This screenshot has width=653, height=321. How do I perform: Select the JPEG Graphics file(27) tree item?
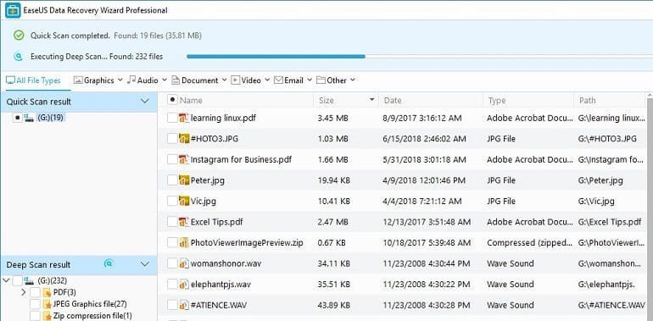coord(90,304)
